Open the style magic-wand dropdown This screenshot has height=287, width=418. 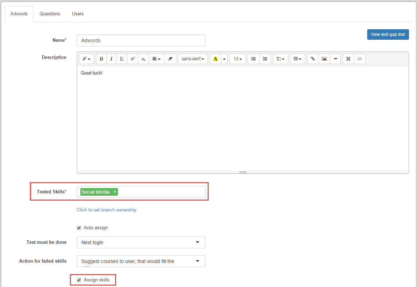click(x=87, y=59)
